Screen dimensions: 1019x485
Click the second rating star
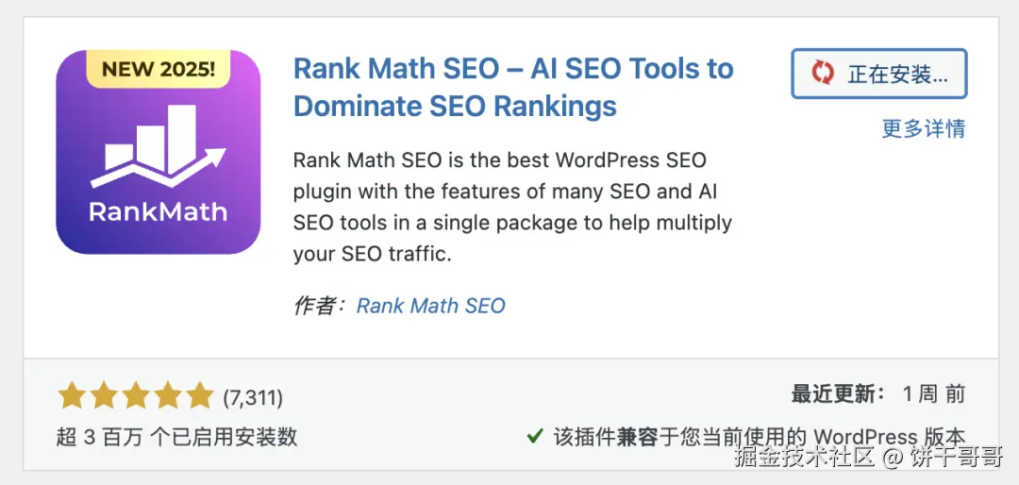[104, 396]
